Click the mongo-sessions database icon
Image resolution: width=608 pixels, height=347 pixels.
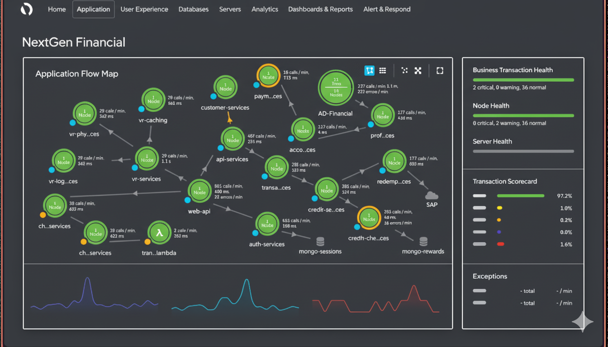[x=320, y=241]
